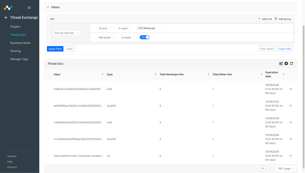Click the https://initial-threat-3.example.com value
This screenshot has width=305, height=173.
point(79,156)
